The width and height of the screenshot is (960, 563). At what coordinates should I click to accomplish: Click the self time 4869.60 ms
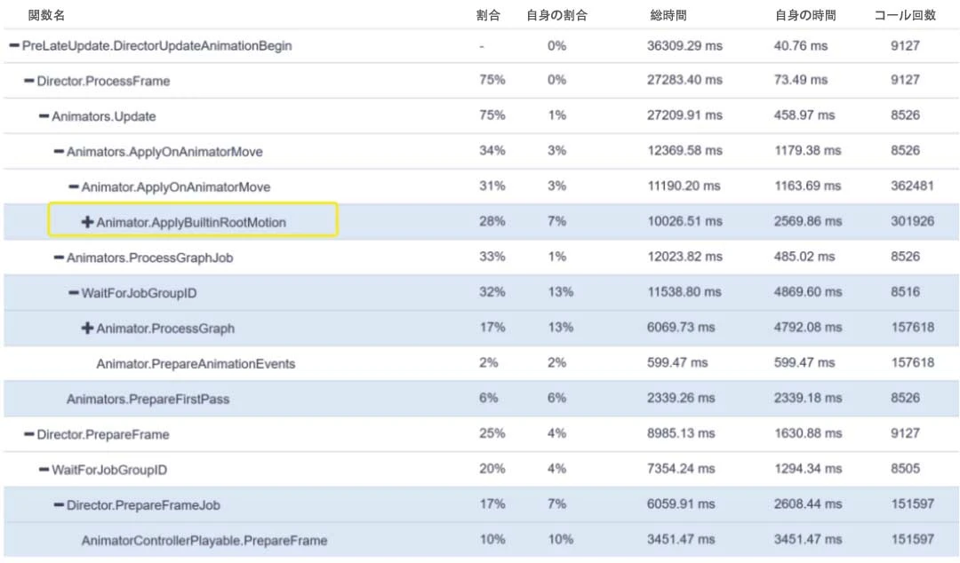click(808, 292)
